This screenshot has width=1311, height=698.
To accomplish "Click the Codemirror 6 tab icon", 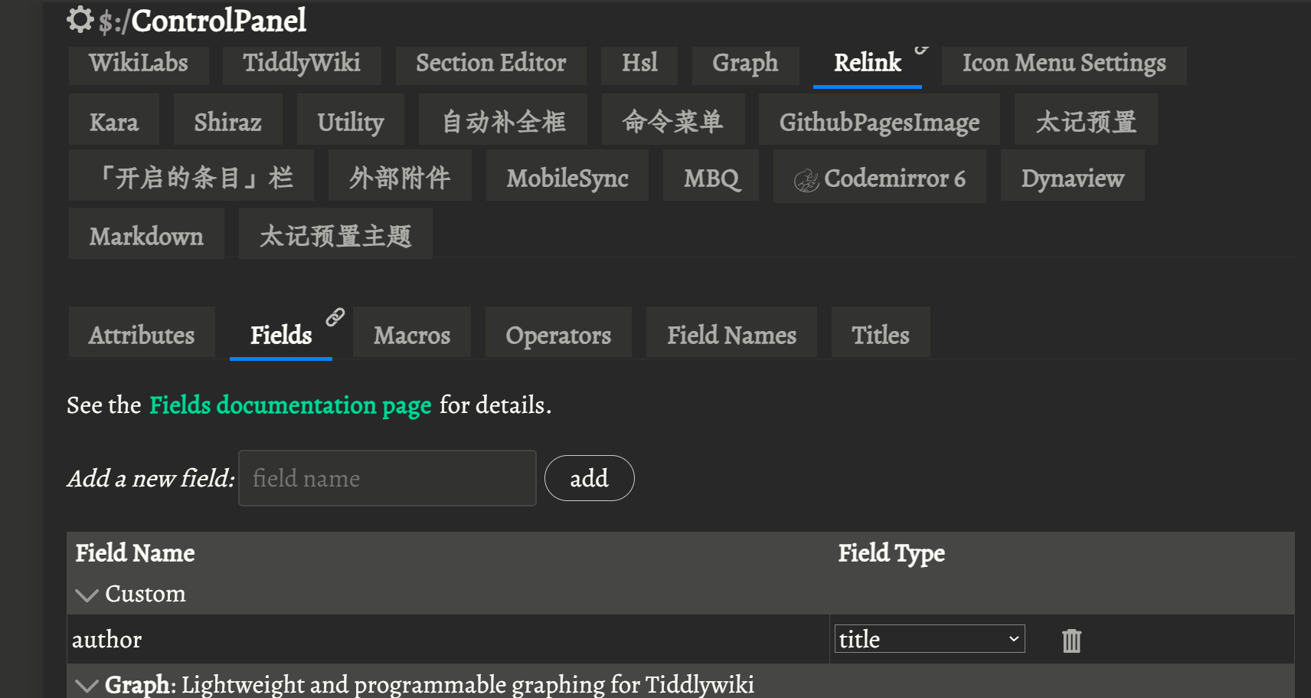I will pyautogui.click(x=806, y=180).
